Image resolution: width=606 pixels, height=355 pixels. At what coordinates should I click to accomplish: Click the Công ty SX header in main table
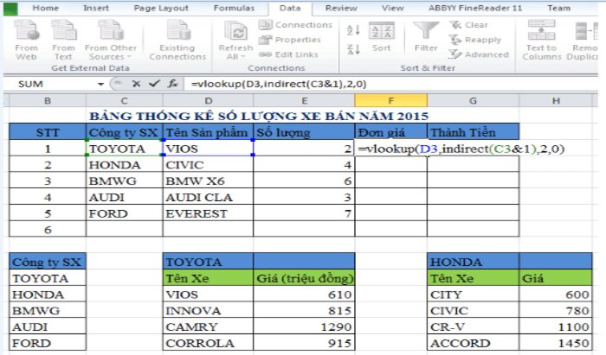(124, 132)
